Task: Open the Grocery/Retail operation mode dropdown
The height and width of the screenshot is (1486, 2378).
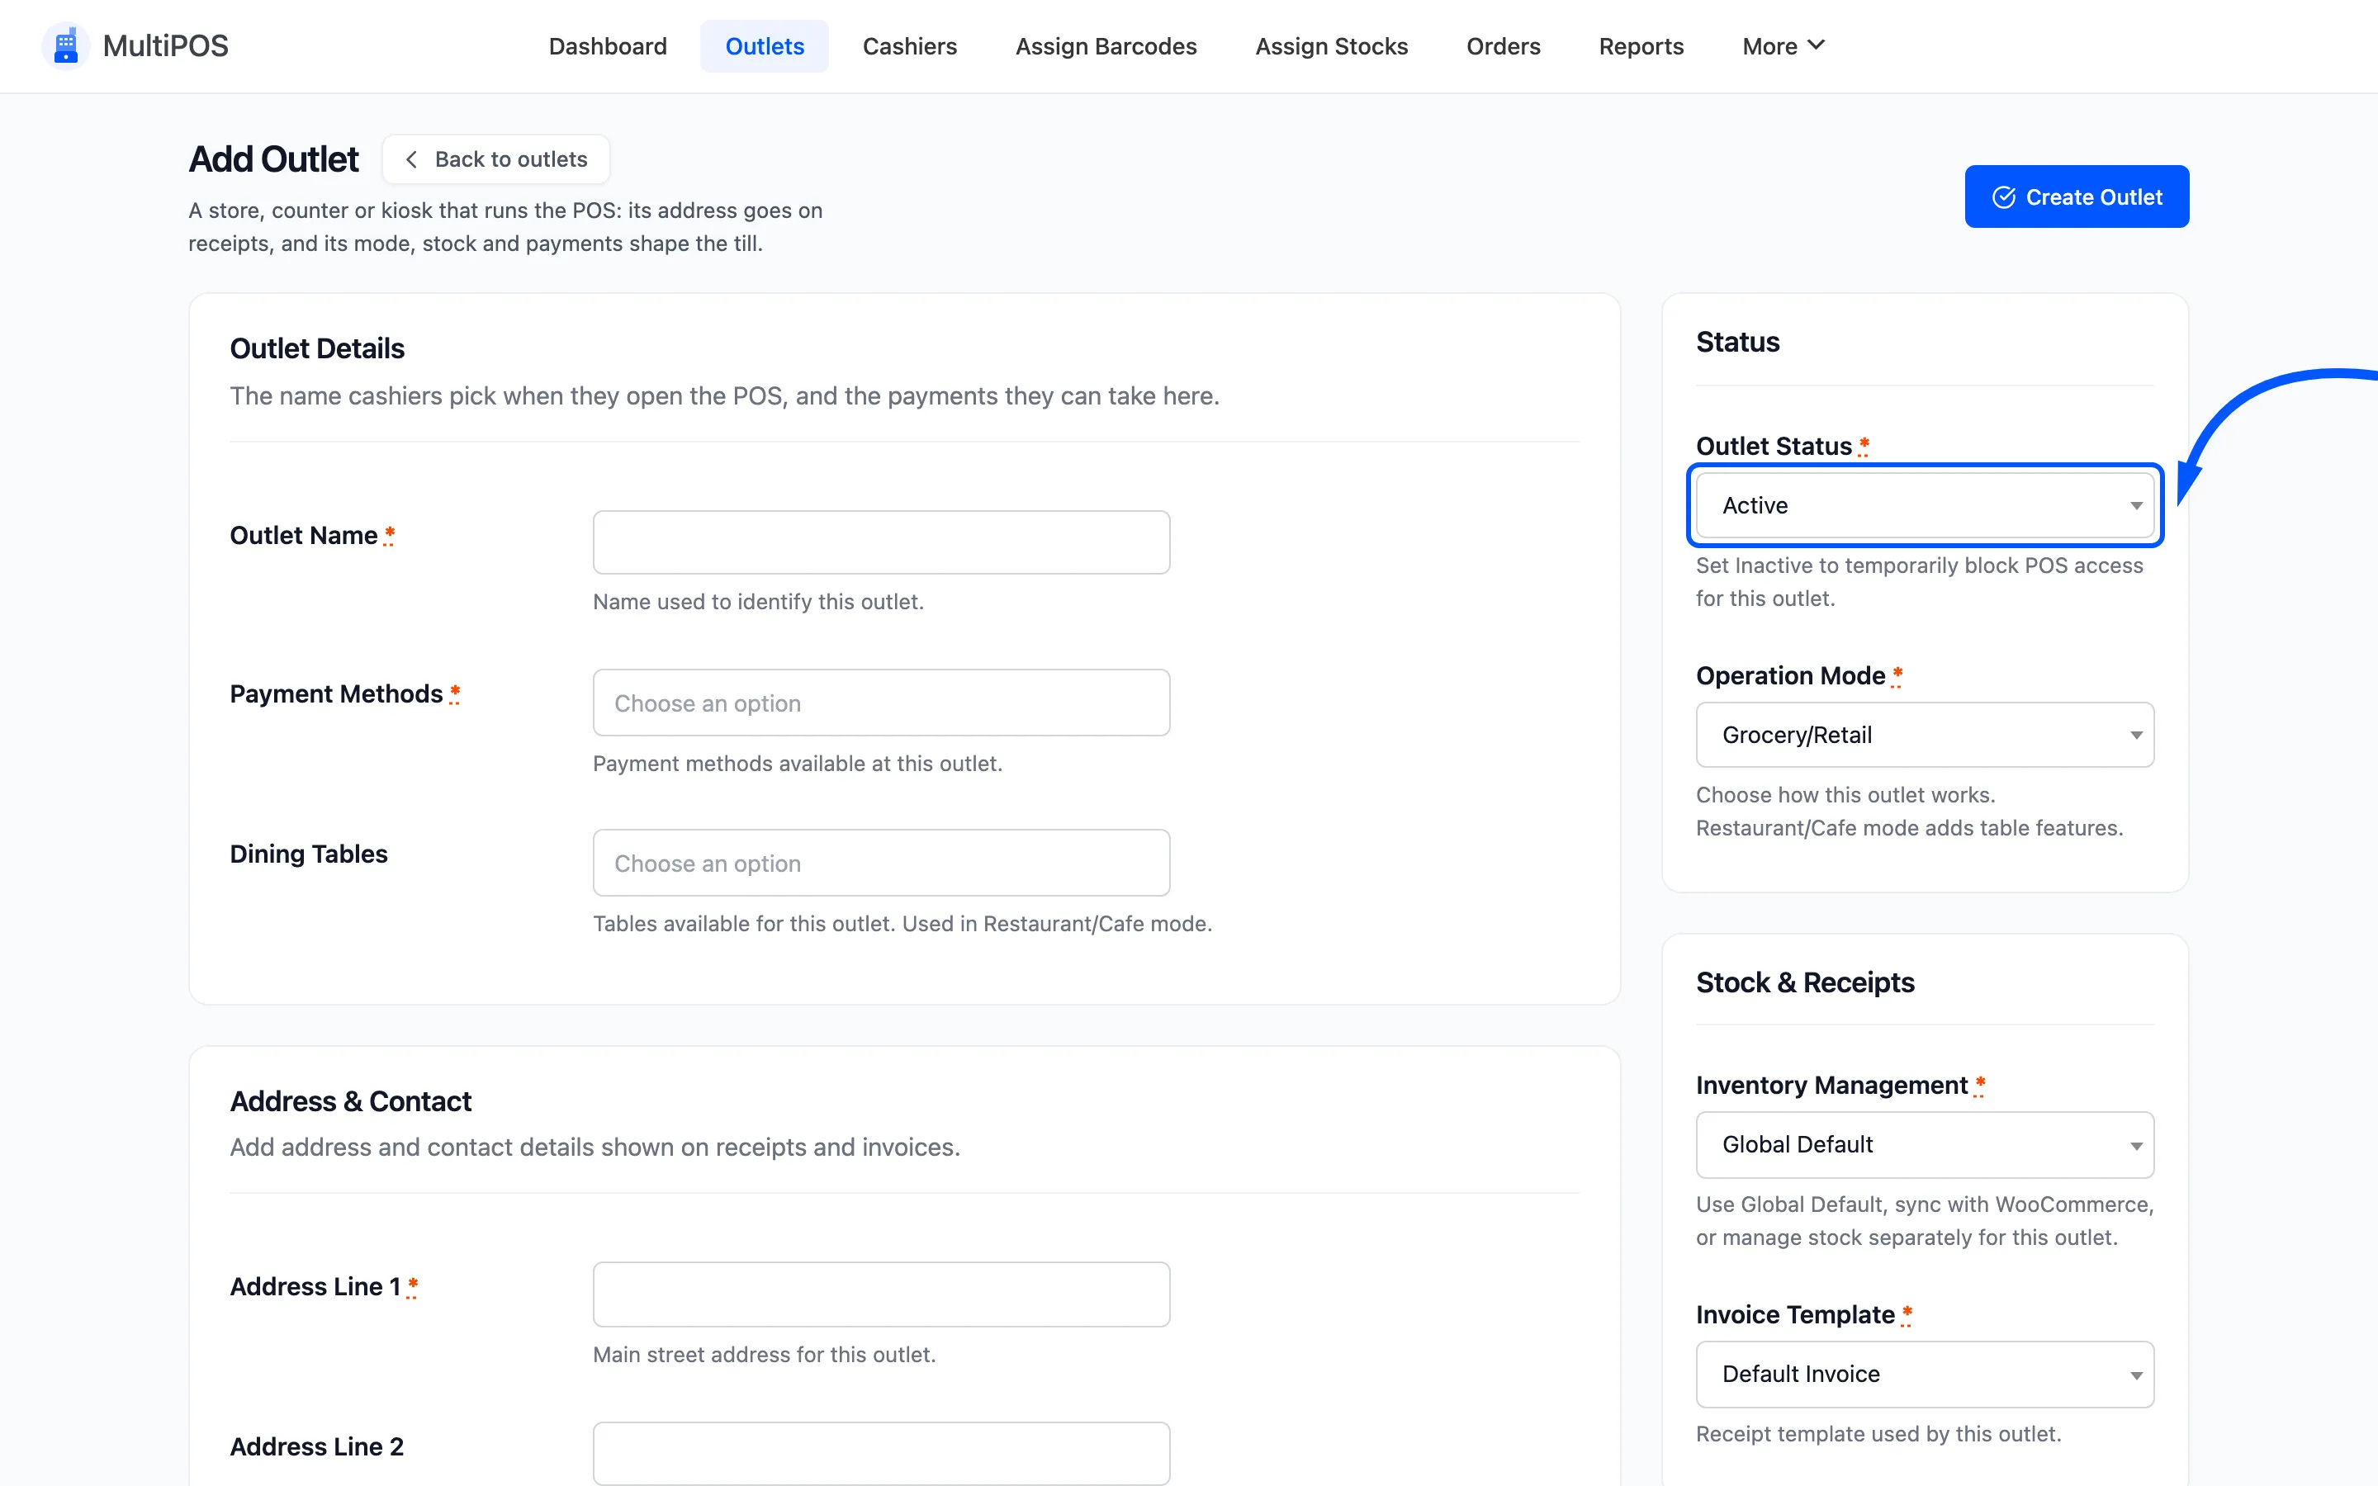Action: pyautogui.click(x=1924, y=735)
